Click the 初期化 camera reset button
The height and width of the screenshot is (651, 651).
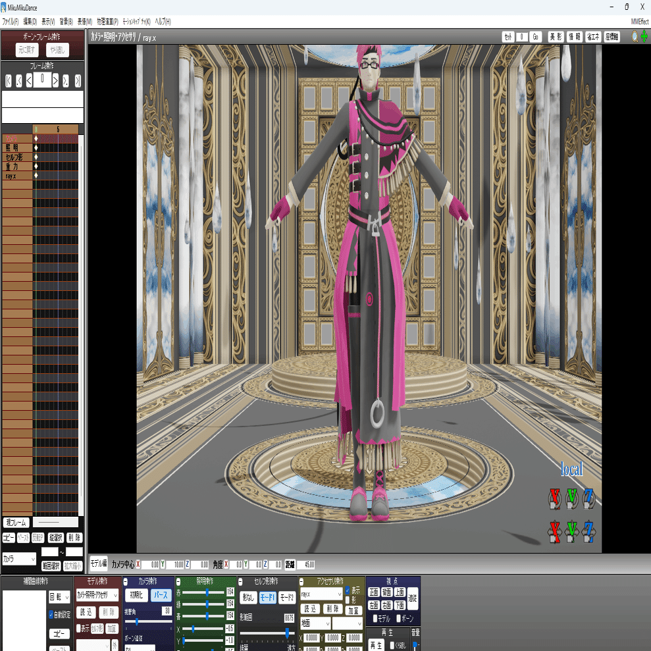[136, 595]
